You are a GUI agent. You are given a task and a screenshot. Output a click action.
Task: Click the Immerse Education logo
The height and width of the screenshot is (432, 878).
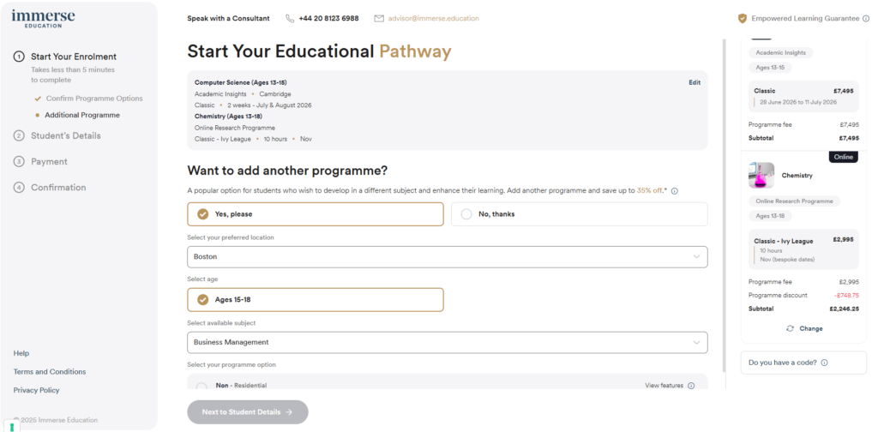(x=43, y=19)
